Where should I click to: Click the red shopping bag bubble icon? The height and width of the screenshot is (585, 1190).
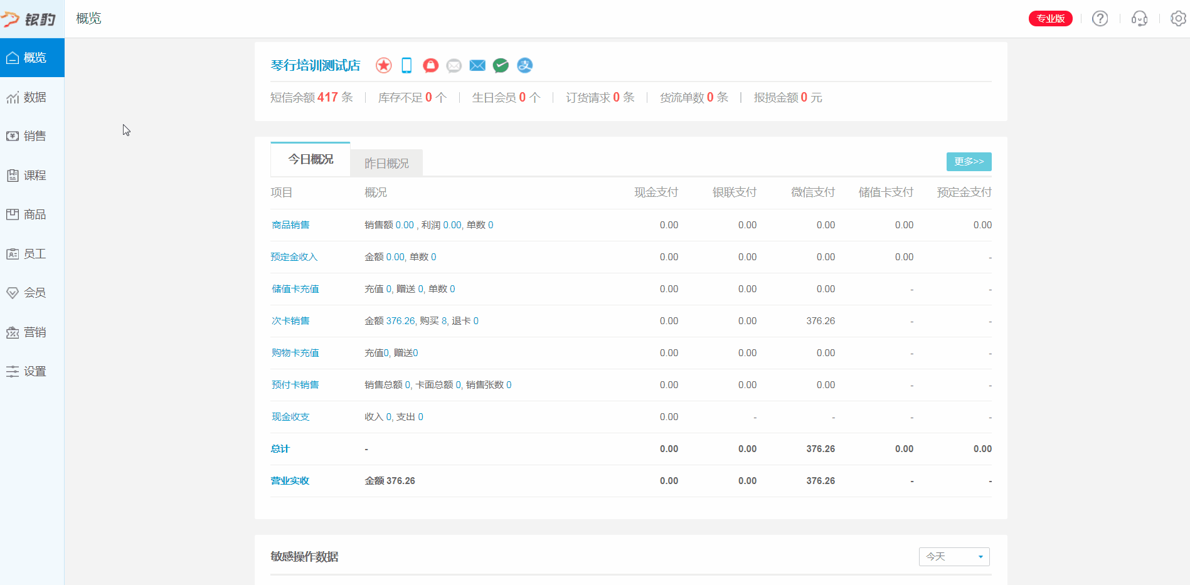[x=430, y=65]
